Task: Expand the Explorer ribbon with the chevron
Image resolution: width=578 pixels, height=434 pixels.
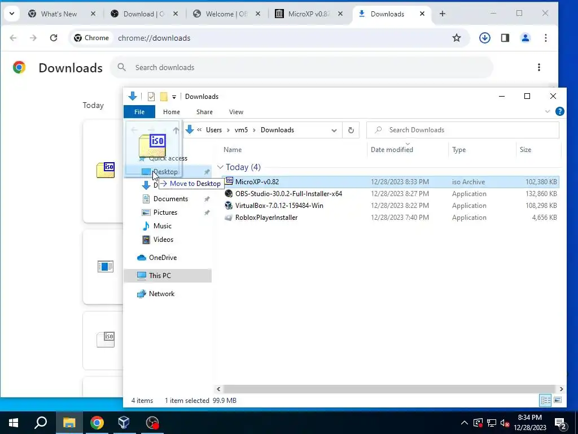Action: pyautogui.click(x=548, y=111)
